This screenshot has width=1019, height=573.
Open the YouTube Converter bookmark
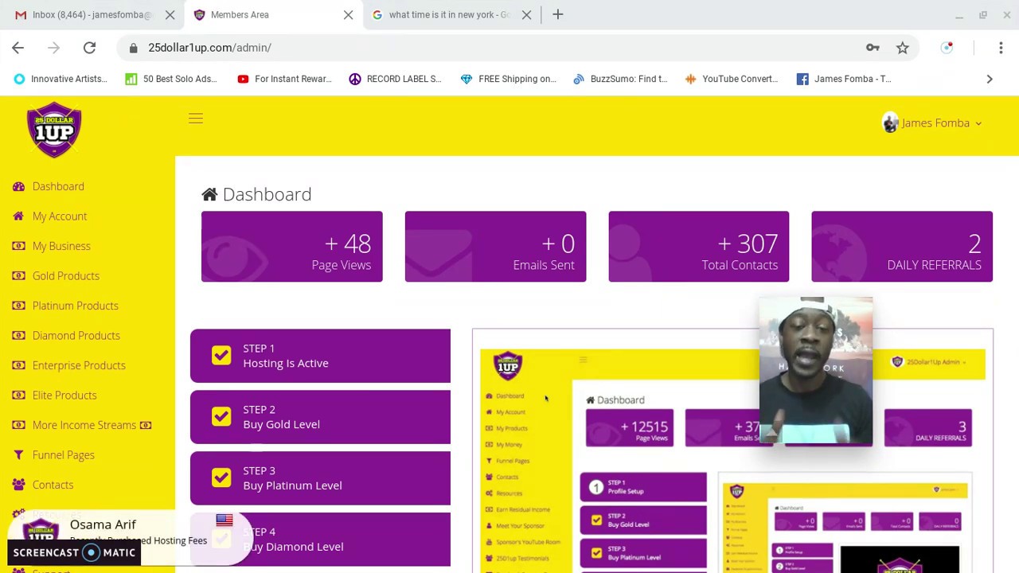click(x=732, y=79)
